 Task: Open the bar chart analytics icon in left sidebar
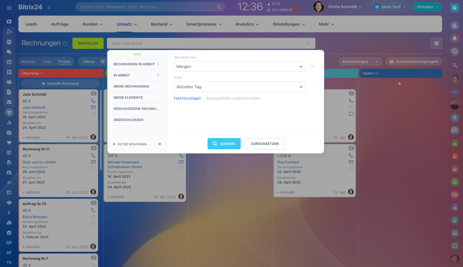(9, 122)
